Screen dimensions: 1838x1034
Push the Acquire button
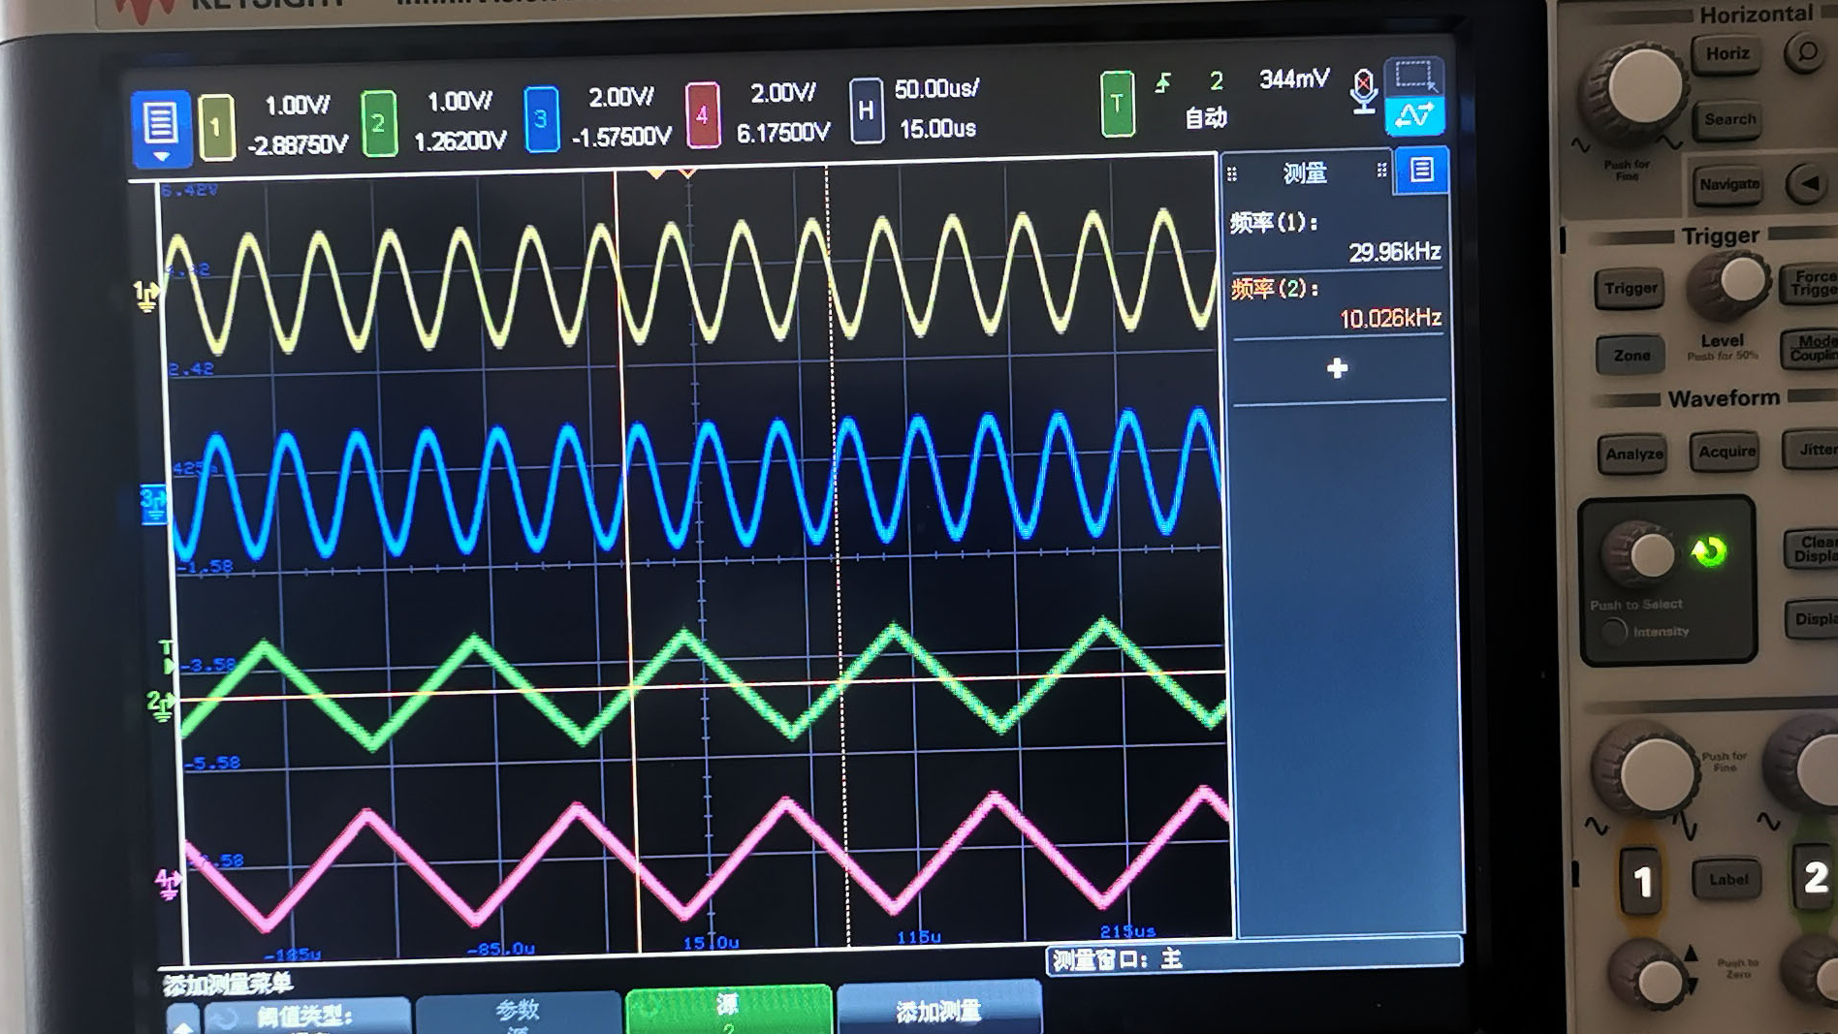coord(1726,452)
